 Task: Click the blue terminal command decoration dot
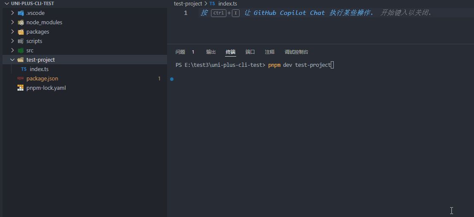[172, 79]
